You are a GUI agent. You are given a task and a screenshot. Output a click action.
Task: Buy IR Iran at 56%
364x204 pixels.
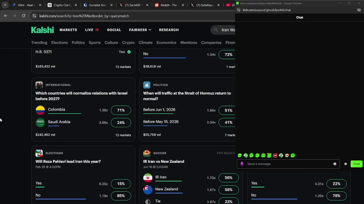pyautogui.click(x=229, y=178)
